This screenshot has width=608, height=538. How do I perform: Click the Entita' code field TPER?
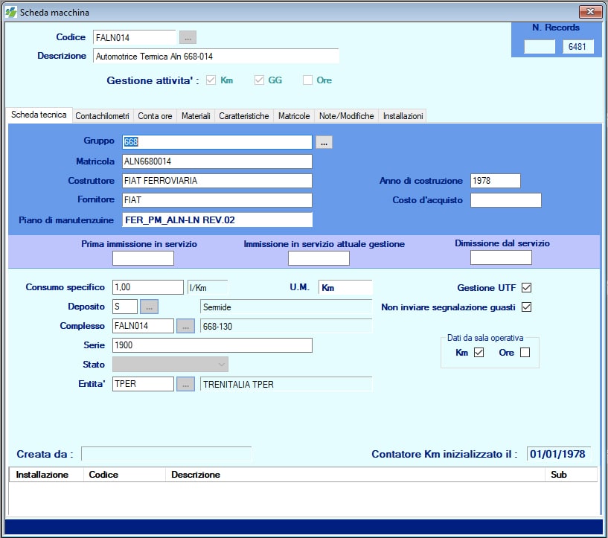(143, 384)
